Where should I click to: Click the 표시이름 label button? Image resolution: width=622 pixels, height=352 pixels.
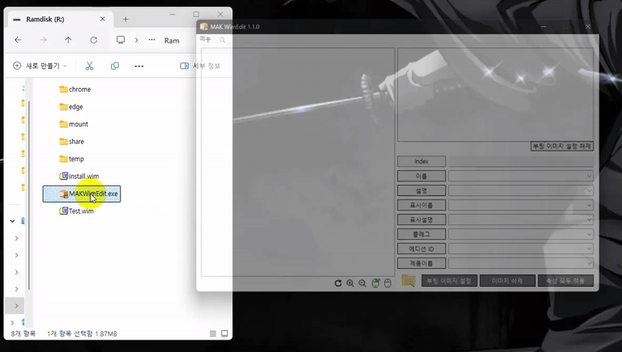click(x=421, y=205)
